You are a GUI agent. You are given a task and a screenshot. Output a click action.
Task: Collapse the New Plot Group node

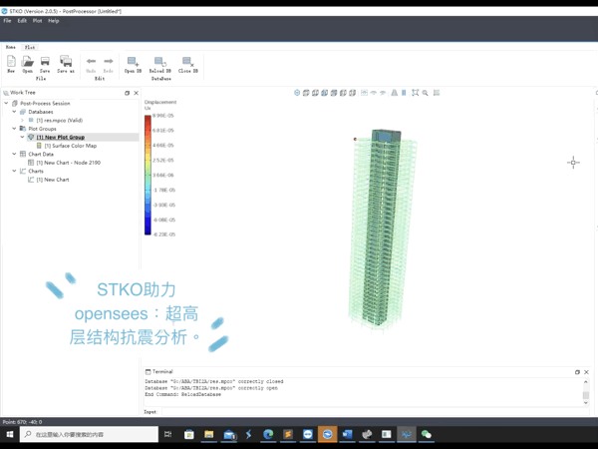22,137
